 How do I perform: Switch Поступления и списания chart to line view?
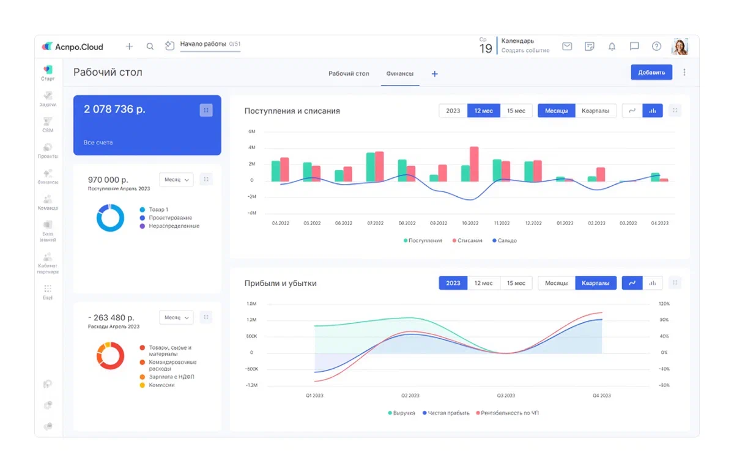click(x=632, y=111)
